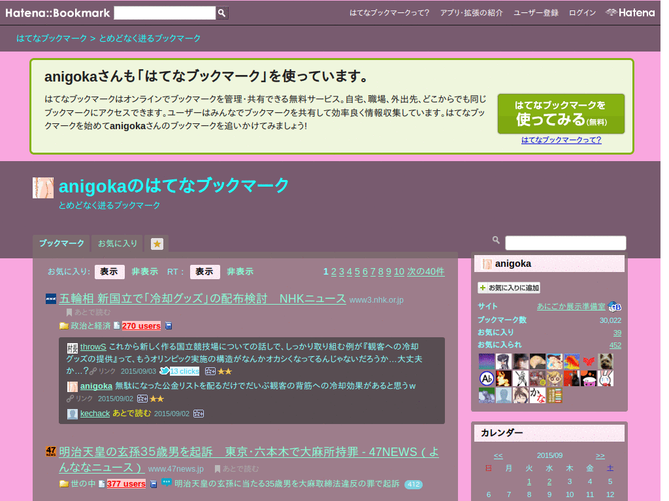Viewport: 669px width, 501px height.
Task: Click the search magnifier icon in the header
Action: point(222,12)
